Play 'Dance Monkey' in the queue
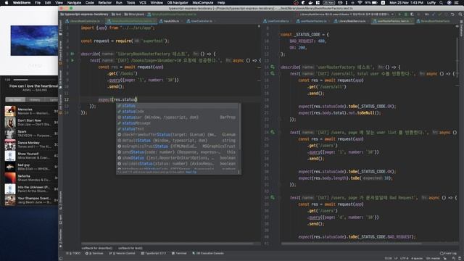This screenshot has height=261, width=464. click(x=31, y=144)
